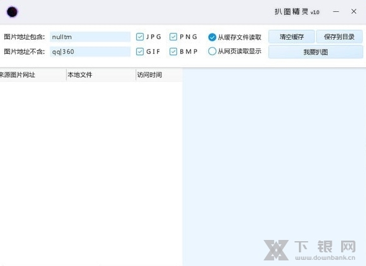The width and height of the screenshot is (366, 266).
Task: Click the dark round app logo icon
Action: (x=12, y=12)
